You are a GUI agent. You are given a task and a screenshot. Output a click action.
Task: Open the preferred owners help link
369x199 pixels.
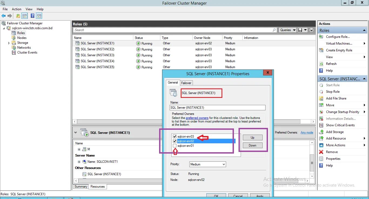pos(197,118)
